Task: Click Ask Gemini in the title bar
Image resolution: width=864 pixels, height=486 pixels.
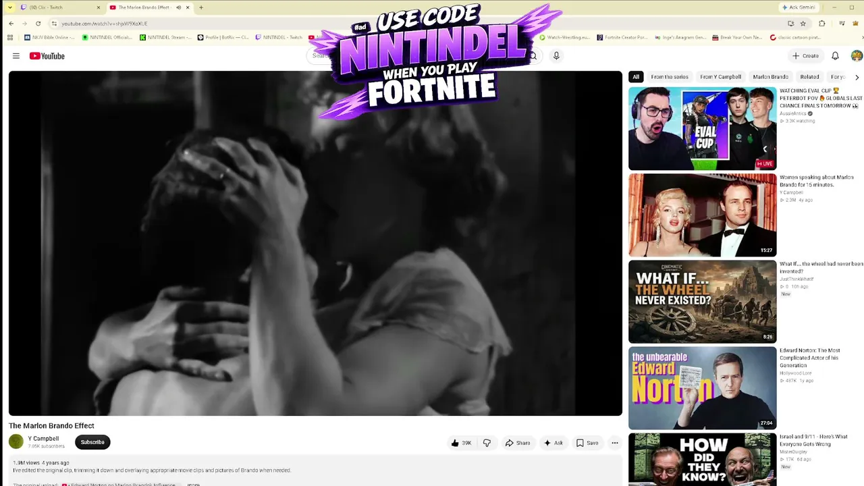Action: pos(799,7)
